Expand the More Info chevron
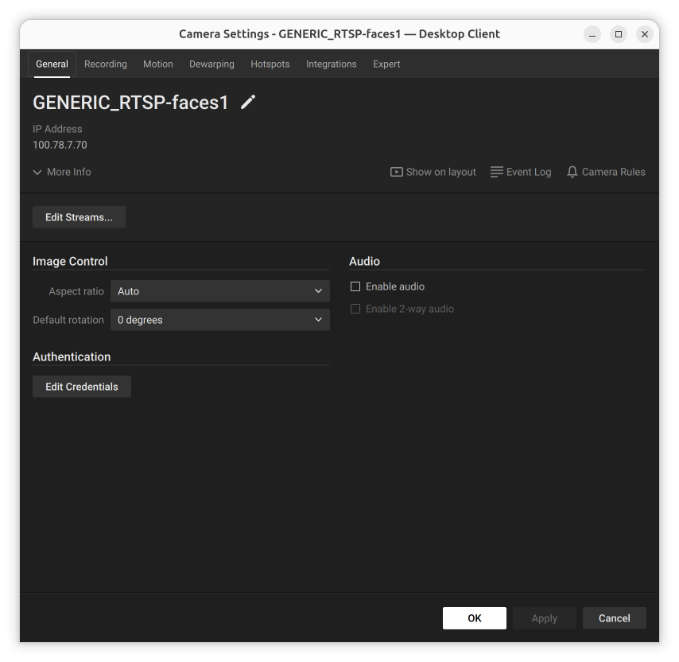This screenshot has width=679, height=662. [x=37, y=173]
